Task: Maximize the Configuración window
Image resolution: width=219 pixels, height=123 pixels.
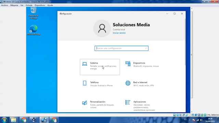Action: 175,14
